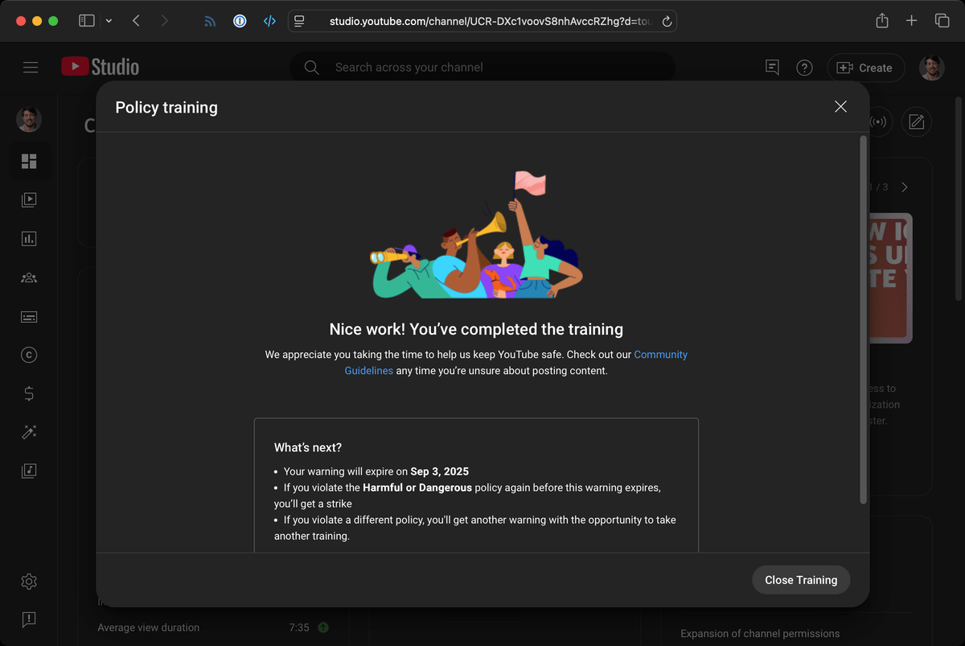Go to Dashboard in the sidebar

pyautogui.click(x=29, y=162)
